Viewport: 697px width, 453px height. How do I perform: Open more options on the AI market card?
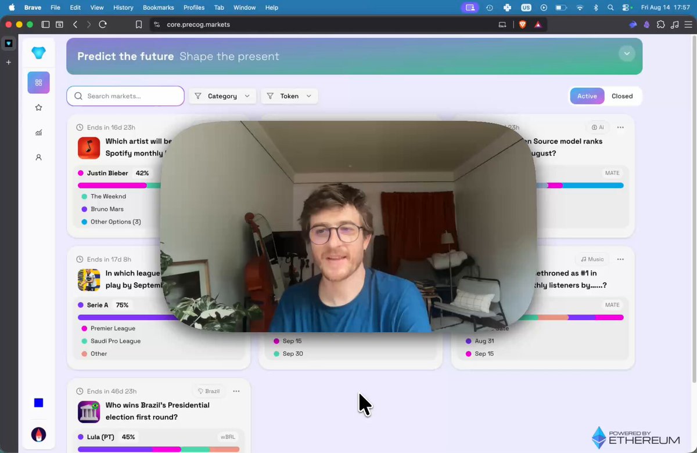[620, 127]
